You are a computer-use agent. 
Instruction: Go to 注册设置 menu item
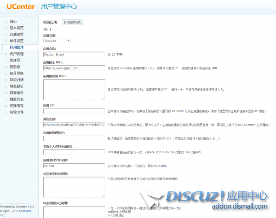pyautogui.click(x=17, y=34)
